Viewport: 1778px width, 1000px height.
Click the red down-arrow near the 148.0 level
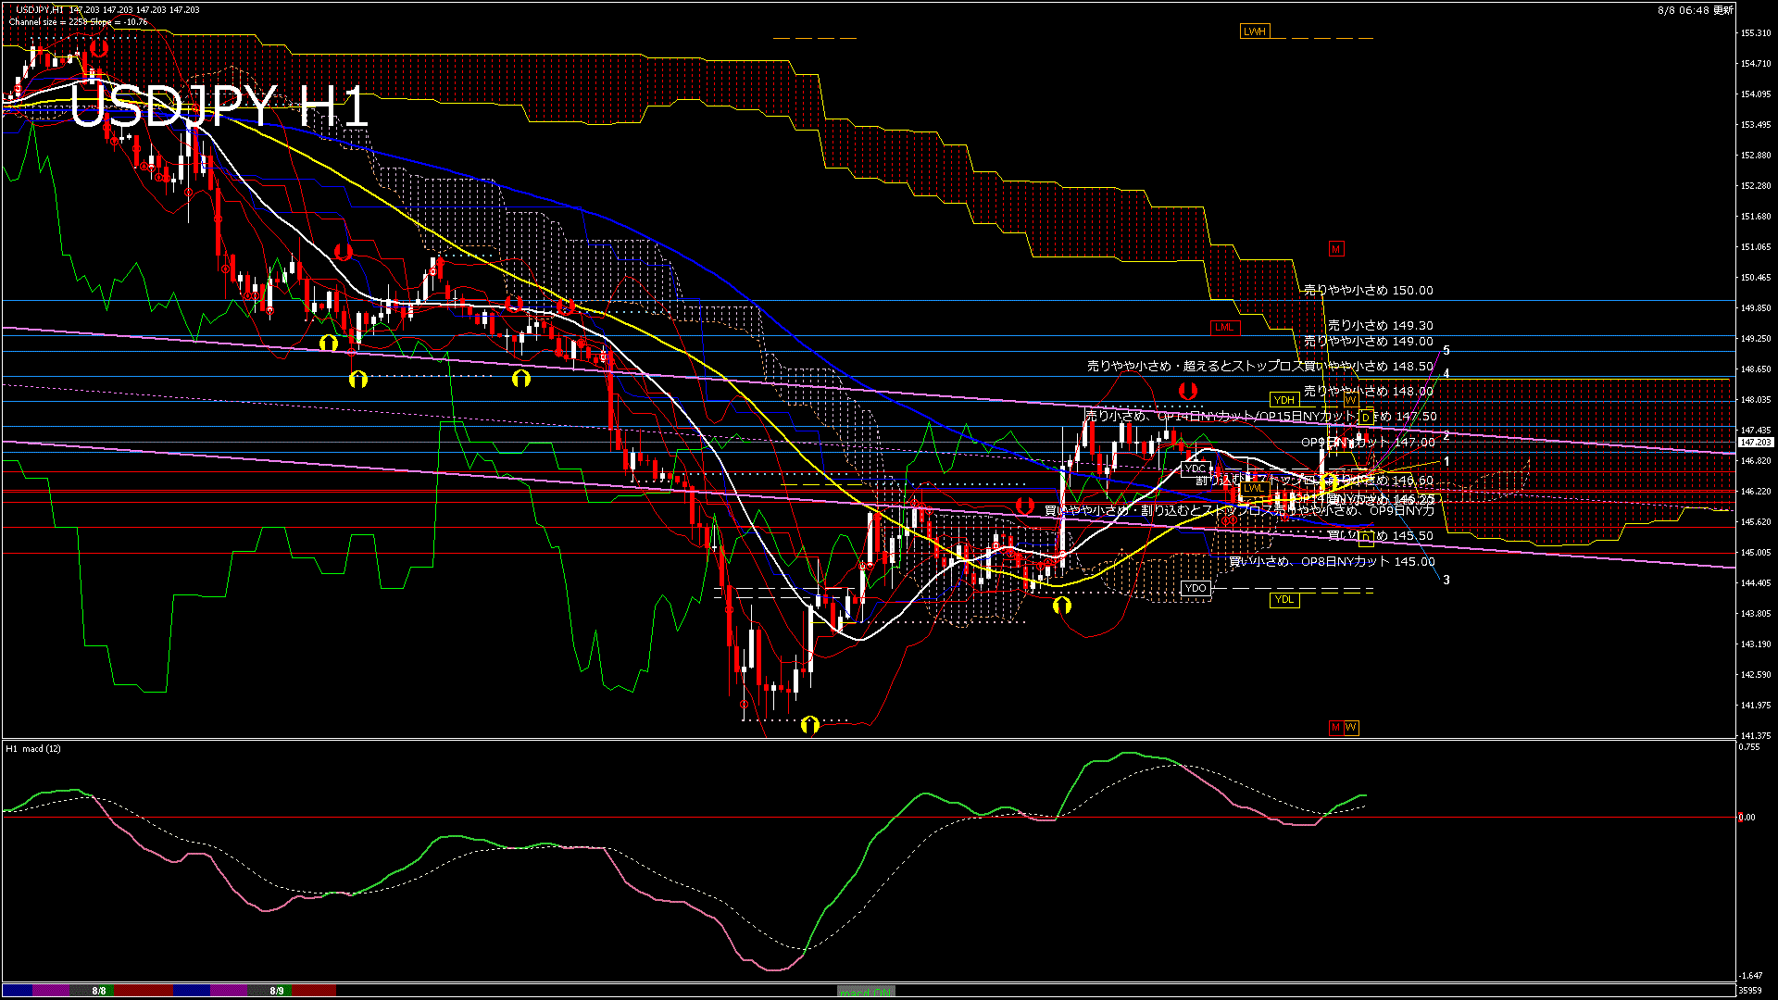coord(1187,391)
